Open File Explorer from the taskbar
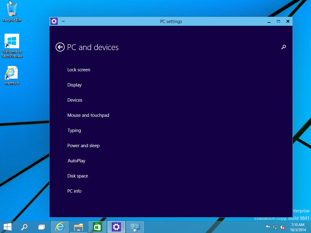The image size is (311, 233). (78, 227)
